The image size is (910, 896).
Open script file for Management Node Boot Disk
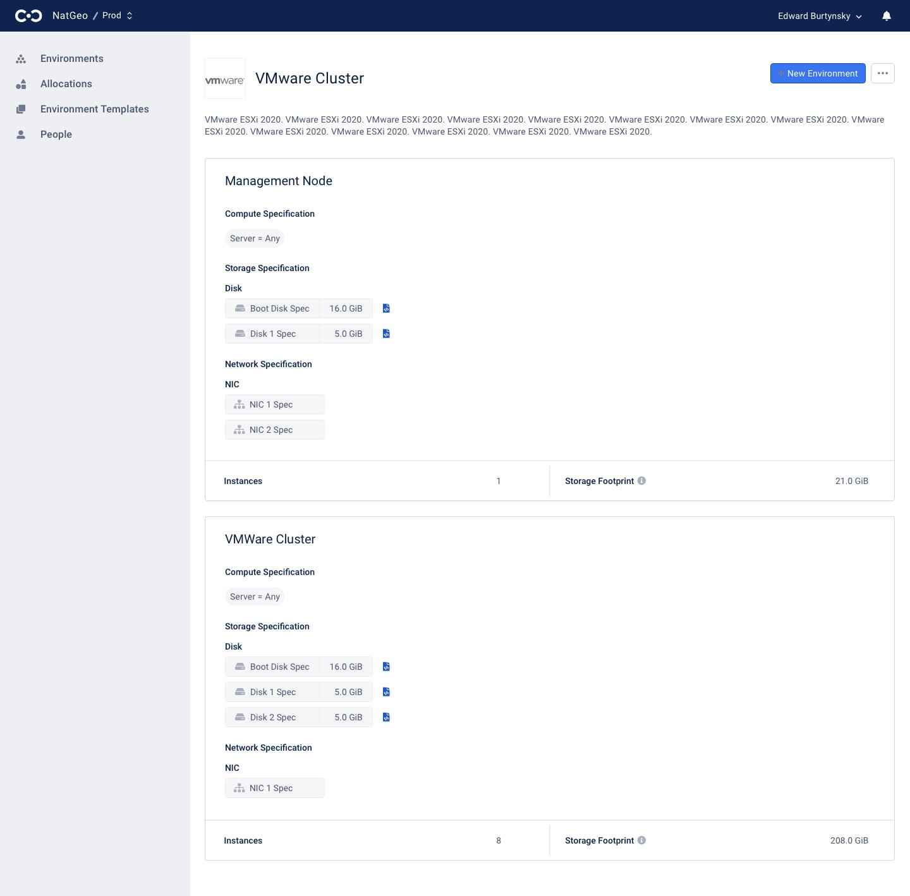[386, 308]
